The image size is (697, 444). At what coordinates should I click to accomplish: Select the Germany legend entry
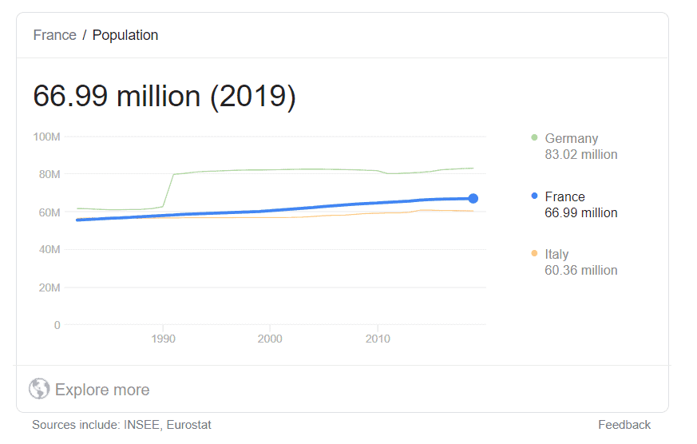pos(574,146)
